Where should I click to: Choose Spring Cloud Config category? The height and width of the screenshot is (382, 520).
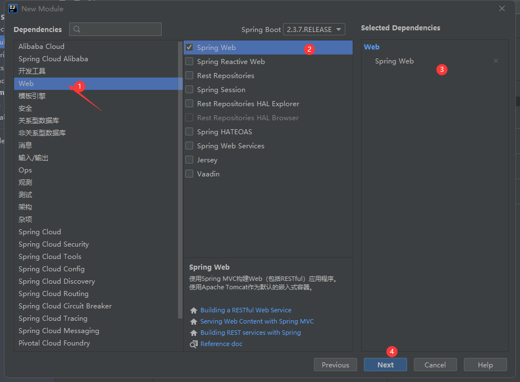pos(96,269)
